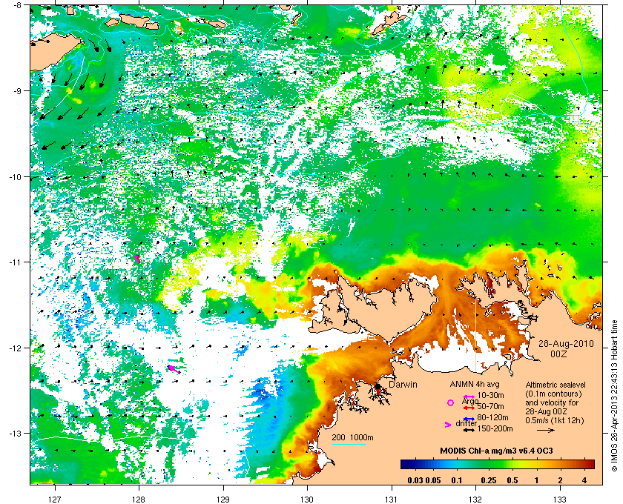Click the '0.03' colorbar tick label
Screen dimensions: 623x504
pyautogui.click(x=415, y=480)
